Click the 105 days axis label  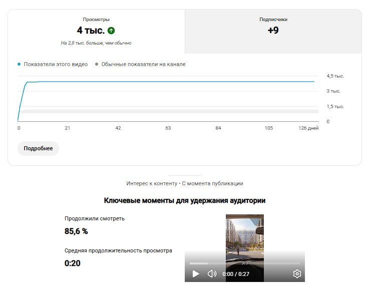pos(269,128)
